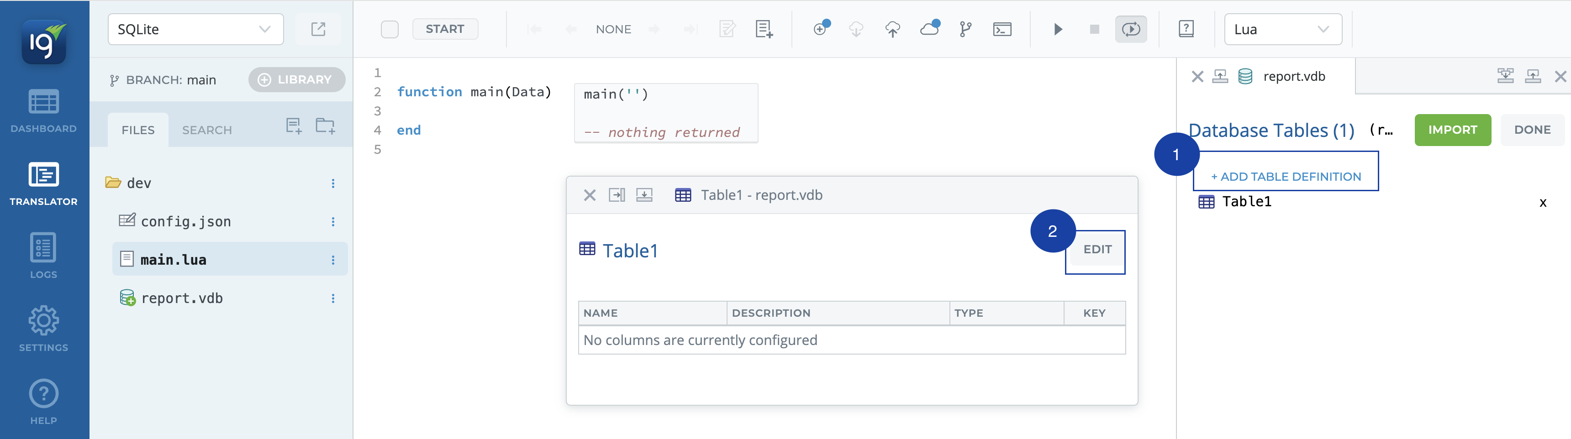The height and width of the screenshot is (439, 1571).
Task: Click the DESCRIPTION column header
Action: pos(838,313)
